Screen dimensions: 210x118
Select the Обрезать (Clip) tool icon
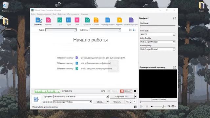[87, 20]
